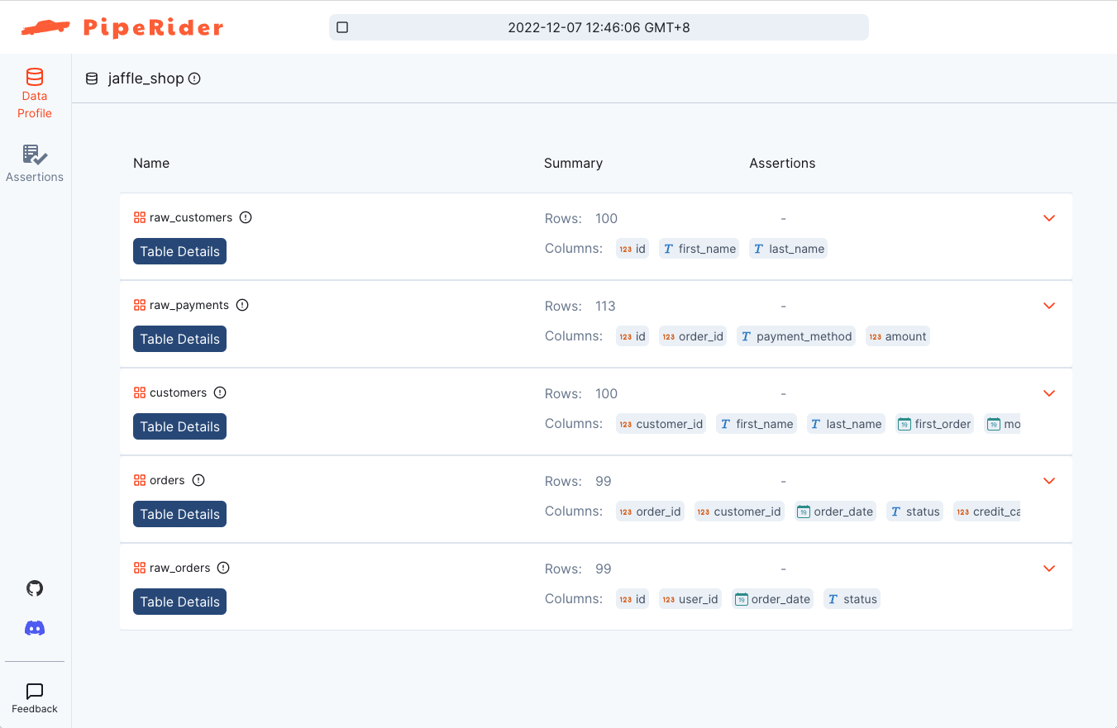Click the table grid icon for raw_orders
This screenshot has height=728, width=1117.
click(x=140, y=568)
